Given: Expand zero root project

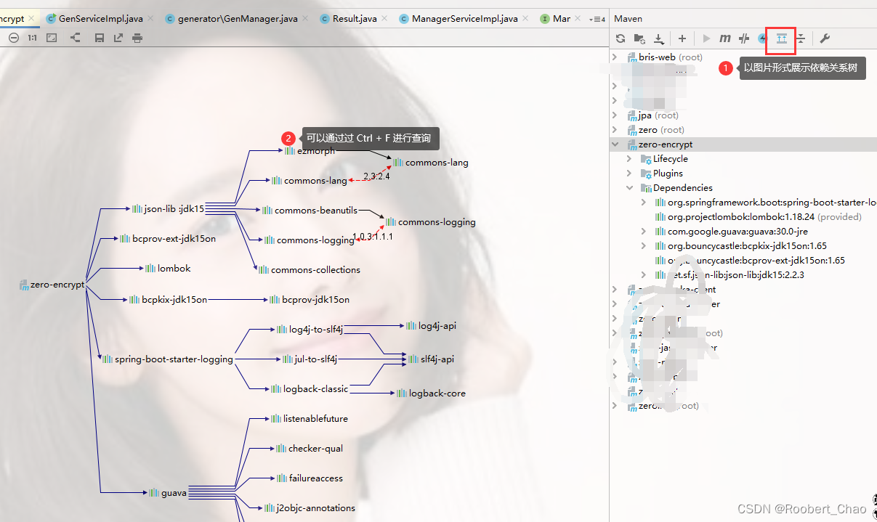Looking at the screenshot, I should coord(615,129).
